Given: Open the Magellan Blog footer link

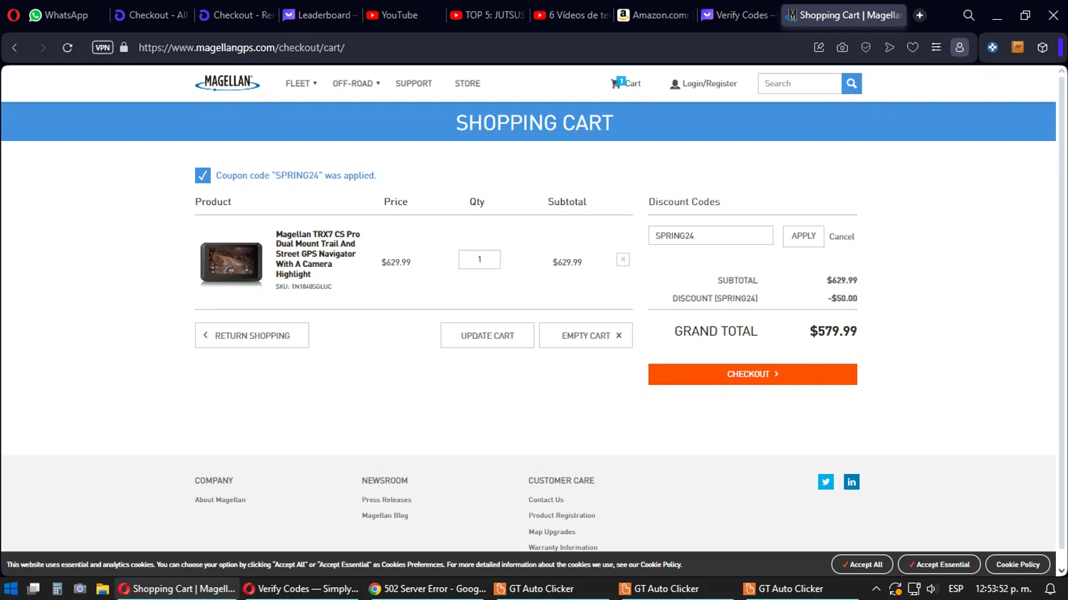Looking at the screenshot, I should [x=385, y=515].
